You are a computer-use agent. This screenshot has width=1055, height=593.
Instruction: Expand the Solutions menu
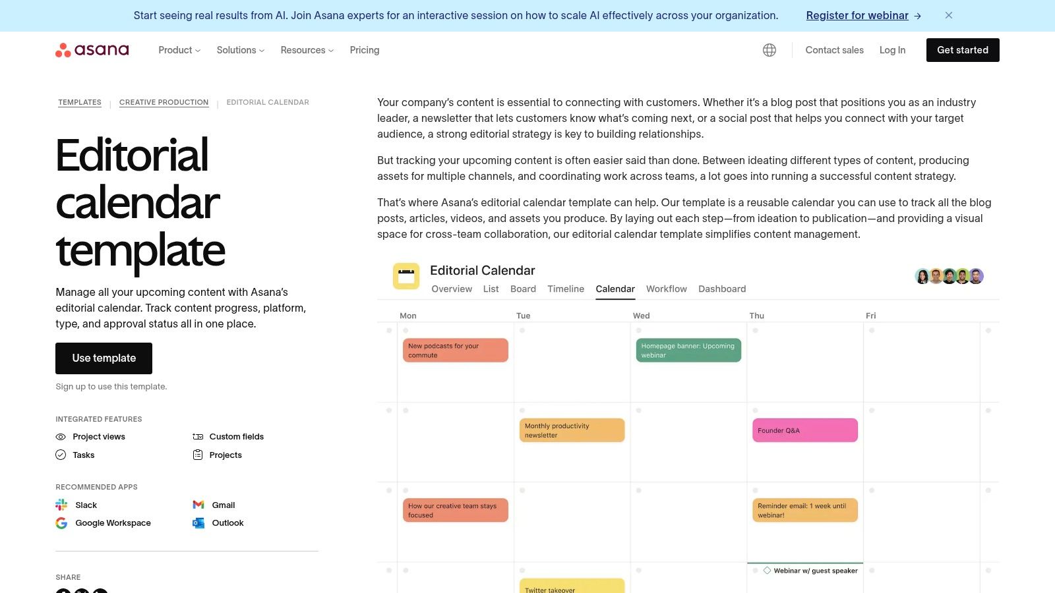click(x=241, y=50)
